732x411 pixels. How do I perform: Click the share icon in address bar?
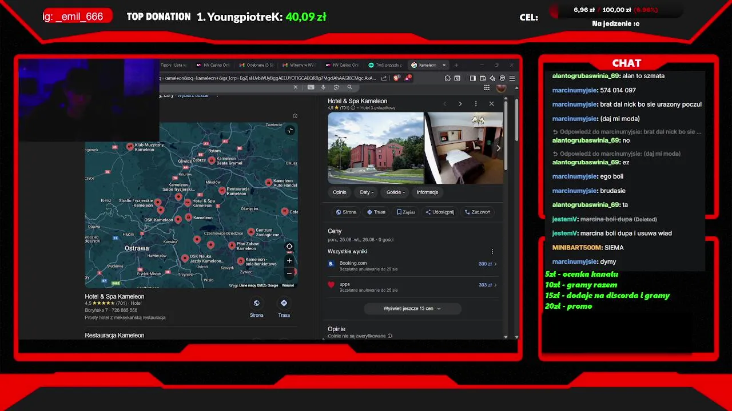point(384,78)
